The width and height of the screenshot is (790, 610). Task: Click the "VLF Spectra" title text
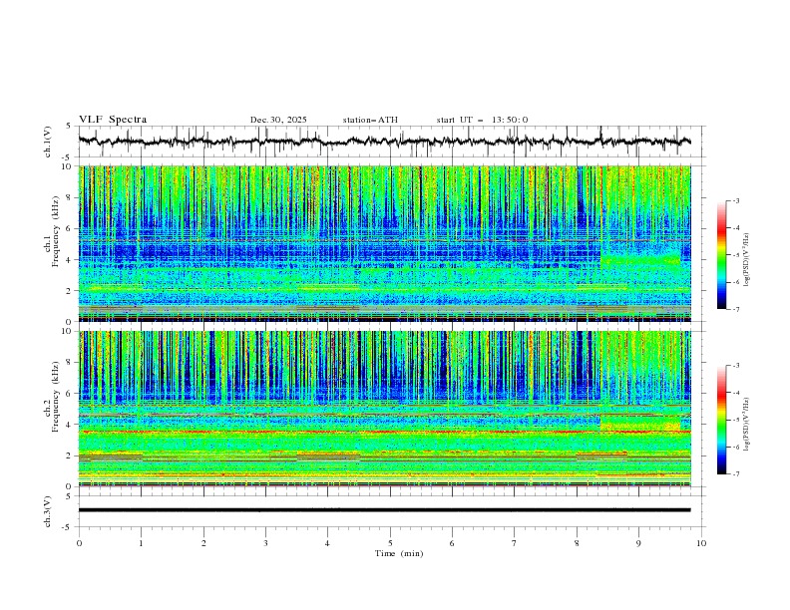(x=113, y=120)
